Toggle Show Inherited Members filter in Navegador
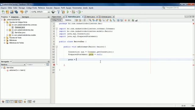The width and height of the screenshot is (195, 110). click(3, 102)
